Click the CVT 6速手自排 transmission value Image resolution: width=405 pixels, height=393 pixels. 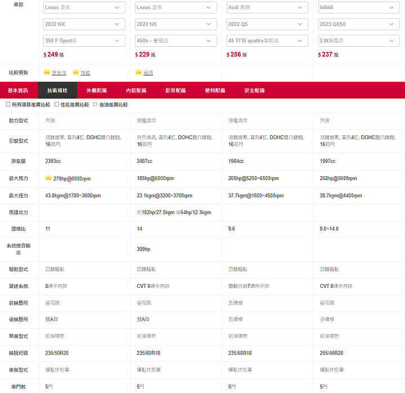click(153, 286)
